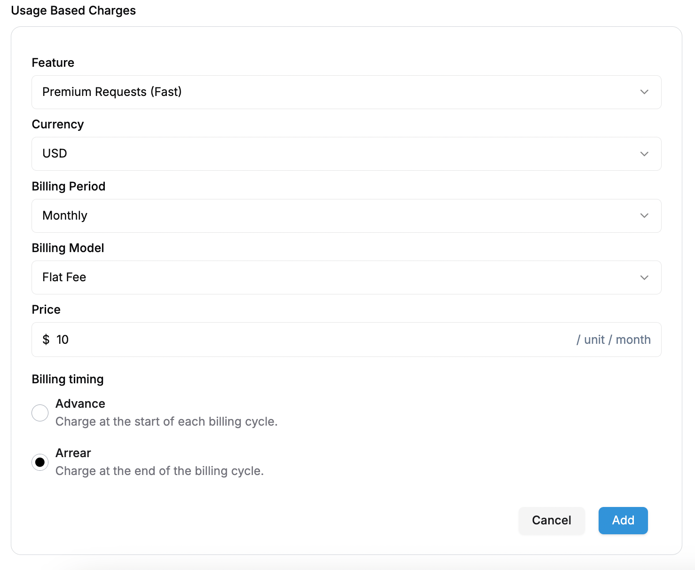Click the chevron arrow in Billing Model field

[x=644, y=277]
